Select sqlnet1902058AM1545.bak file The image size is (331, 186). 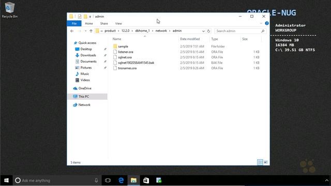(x=136, y=63)
